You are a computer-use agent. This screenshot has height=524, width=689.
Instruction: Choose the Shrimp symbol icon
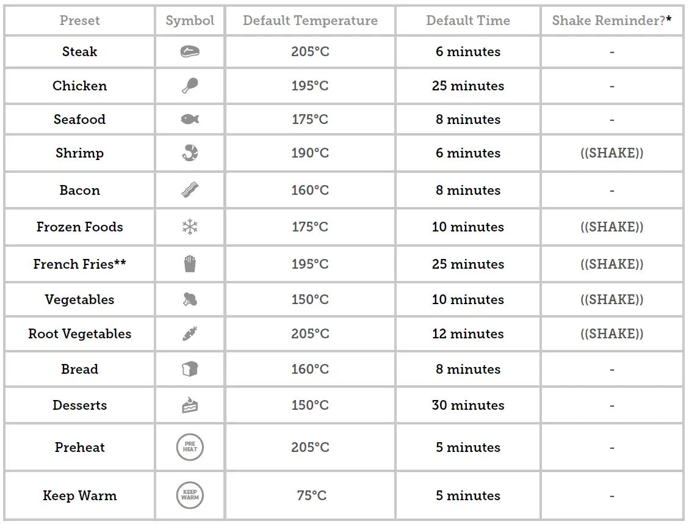point(190,153)
